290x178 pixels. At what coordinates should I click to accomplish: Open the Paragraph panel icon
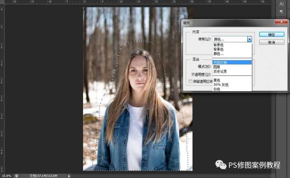click(x=281, y=12)
